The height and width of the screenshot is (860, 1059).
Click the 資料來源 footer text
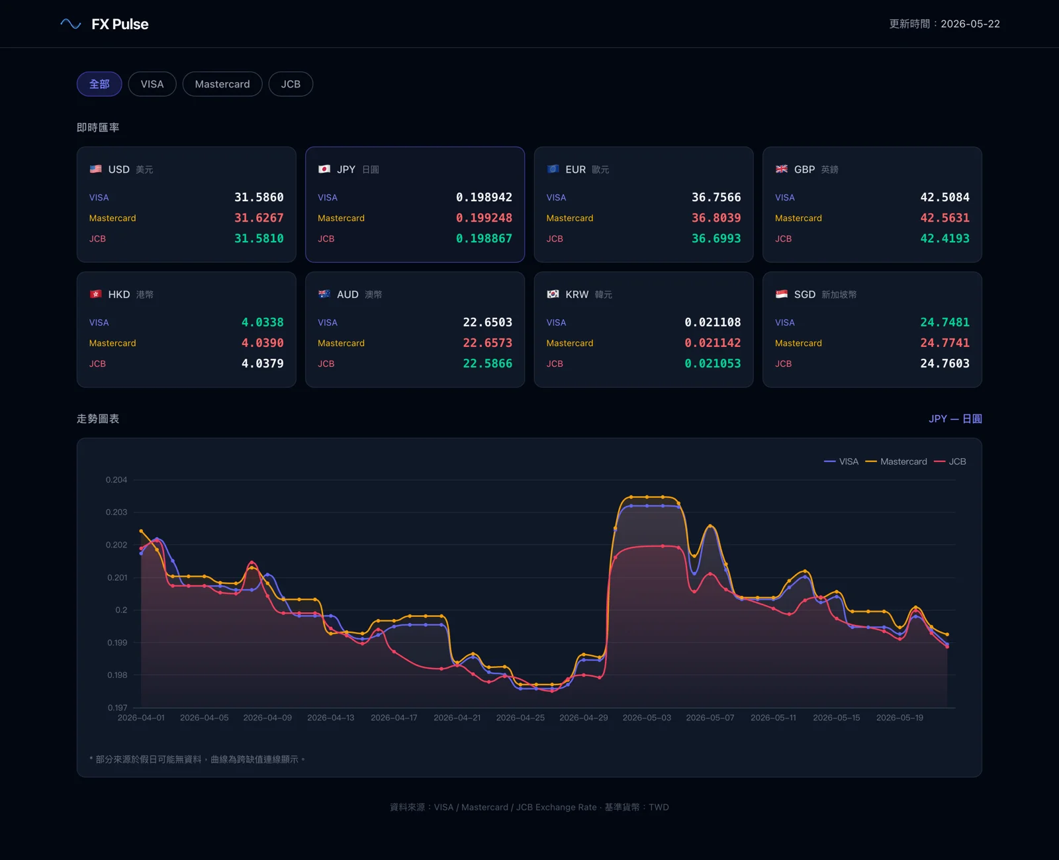529,807
